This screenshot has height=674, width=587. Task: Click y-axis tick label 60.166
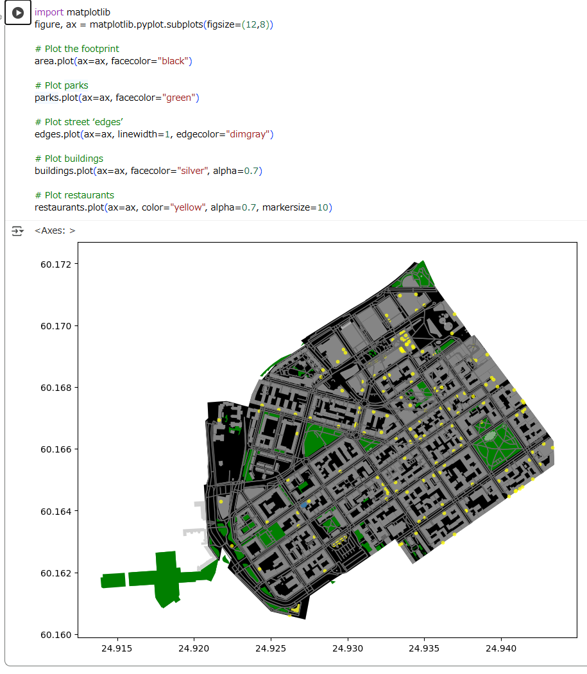tap(56, 449)
